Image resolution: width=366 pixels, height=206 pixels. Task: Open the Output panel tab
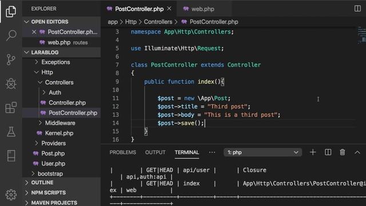click(x=155, y=152)
